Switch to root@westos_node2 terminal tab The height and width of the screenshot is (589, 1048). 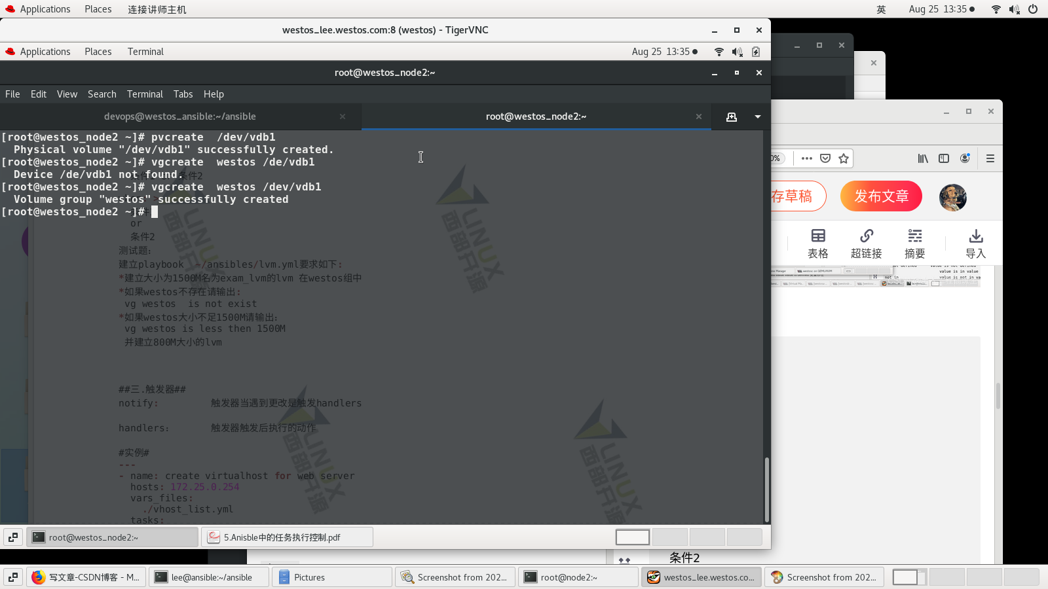tap(536, 116)
